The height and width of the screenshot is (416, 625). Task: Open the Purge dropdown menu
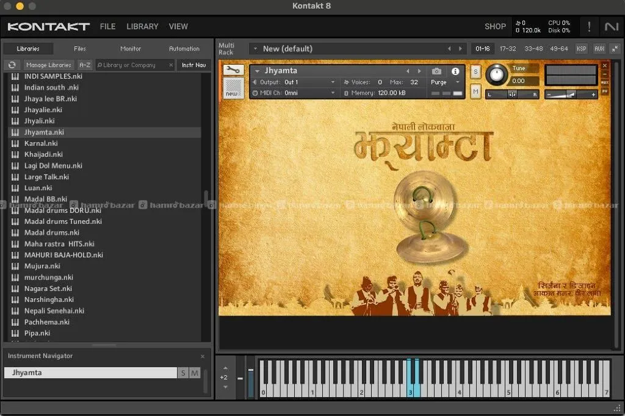click(458, 82)
